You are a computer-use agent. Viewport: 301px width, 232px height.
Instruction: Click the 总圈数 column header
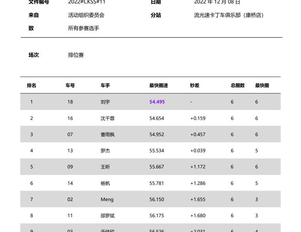(238, 86)
